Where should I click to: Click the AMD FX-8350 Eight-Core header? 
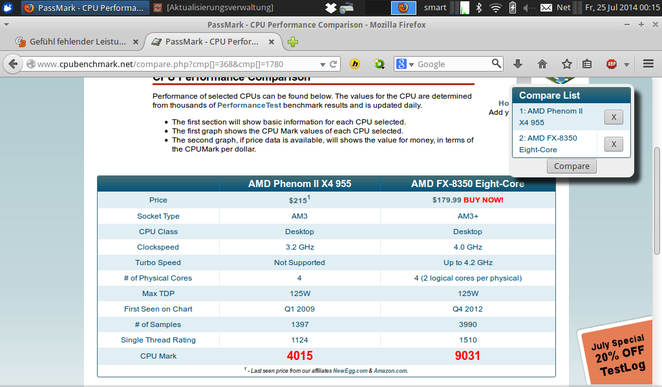point(468,184)
